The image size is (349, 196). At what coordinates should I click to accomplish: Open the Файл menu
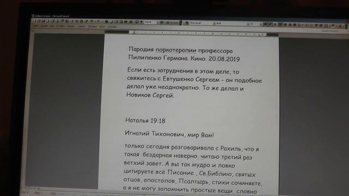point(36,26)
